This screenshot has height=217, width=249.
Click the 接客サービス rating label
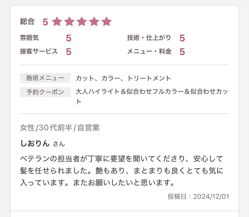39,51
